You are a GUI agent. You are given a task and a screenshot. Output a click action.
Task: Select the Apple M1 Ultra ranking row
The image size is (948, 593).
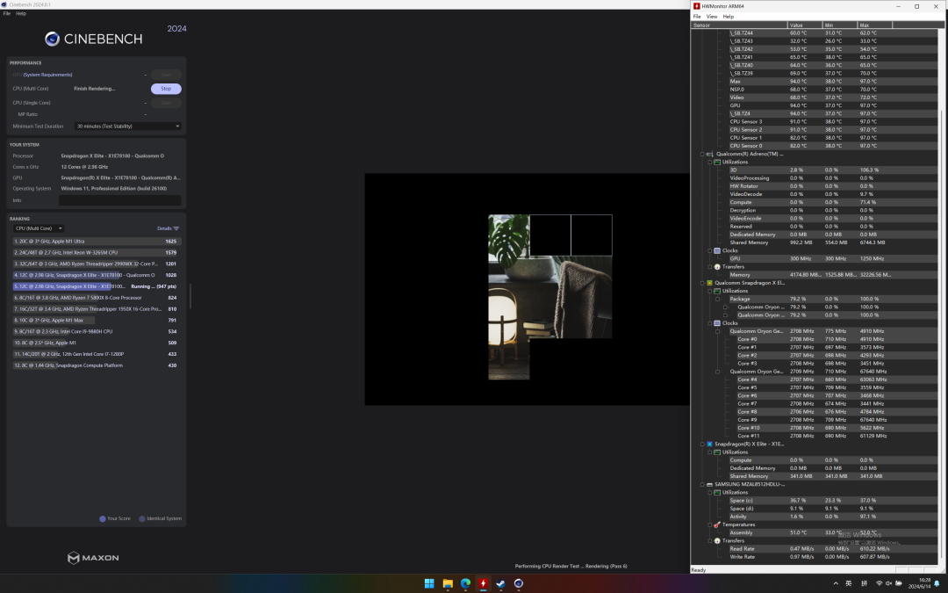click(x=97, y=241)
